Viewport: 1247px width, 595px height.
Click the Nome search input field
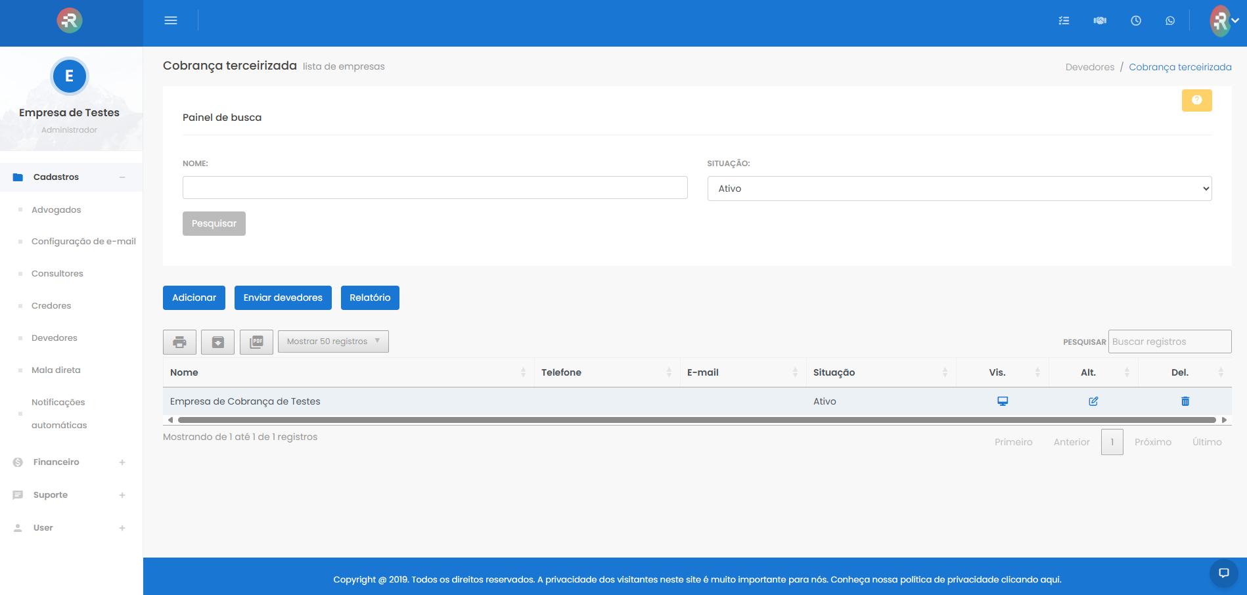pyautogui.click(x=435, y=188)
